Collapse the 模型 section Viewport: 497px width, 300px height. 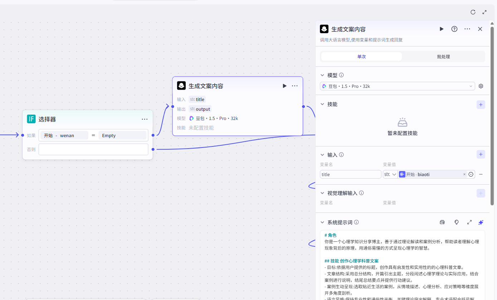322,75
